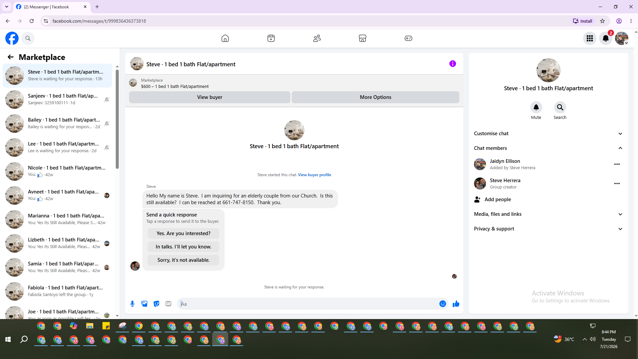Screen dimensions: 638x359
Task: Send a voice clip with microphone icon
Action: 132,304
